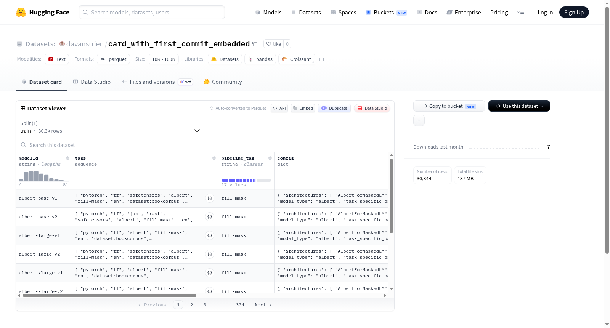
Task: Select the Text modality tag
Action: coord(57,59)
